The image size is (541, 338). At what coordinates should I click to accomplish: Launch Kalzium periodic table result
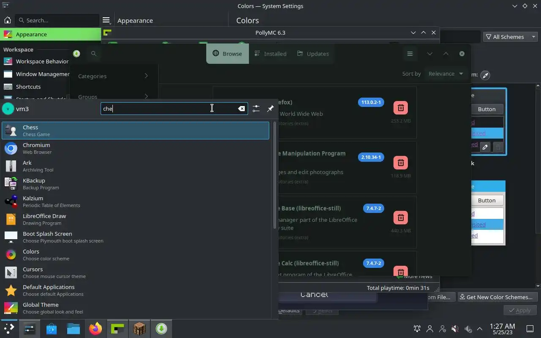point(135,202)
